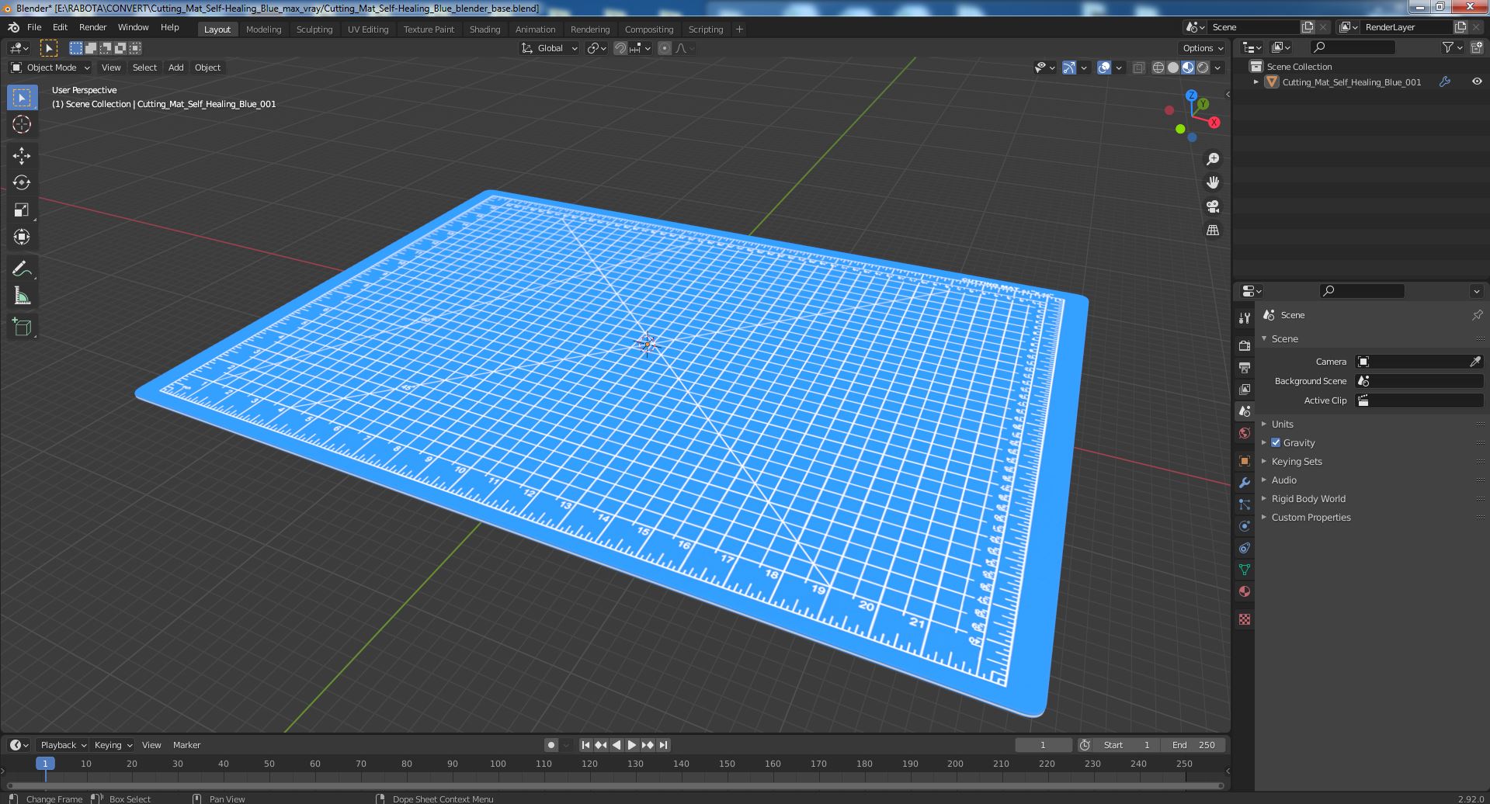1490x804 pixels.
Task: Open the Texture properties tab
Action: (1245, 619)
